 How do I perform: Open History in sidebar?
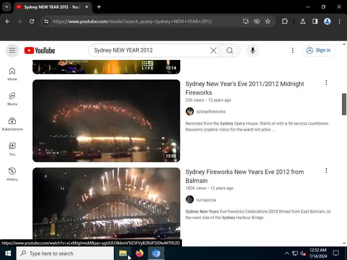coord(12,174)
